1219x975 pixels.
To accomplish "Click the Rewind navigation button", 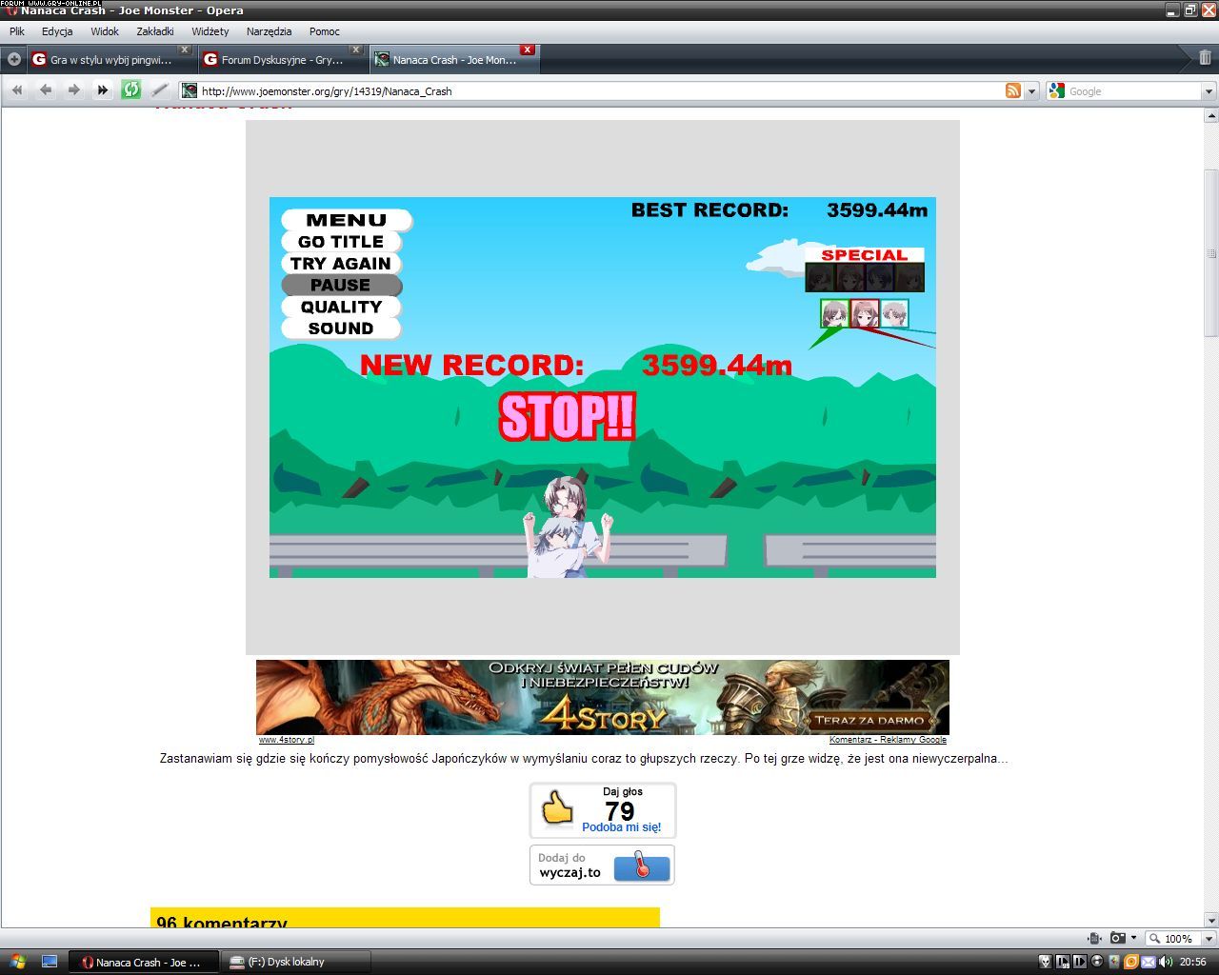I will [17, 90].
